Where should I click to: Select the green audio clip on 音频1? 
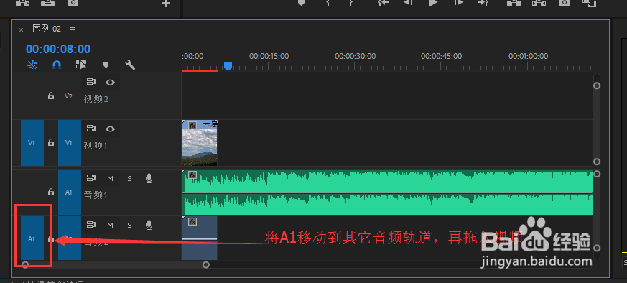pos(387,192)
